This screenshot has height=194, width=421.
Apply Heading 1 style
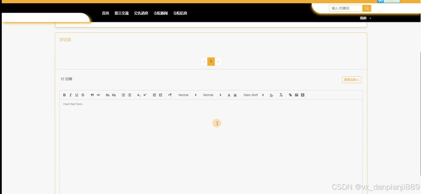(x=107, y=95)
